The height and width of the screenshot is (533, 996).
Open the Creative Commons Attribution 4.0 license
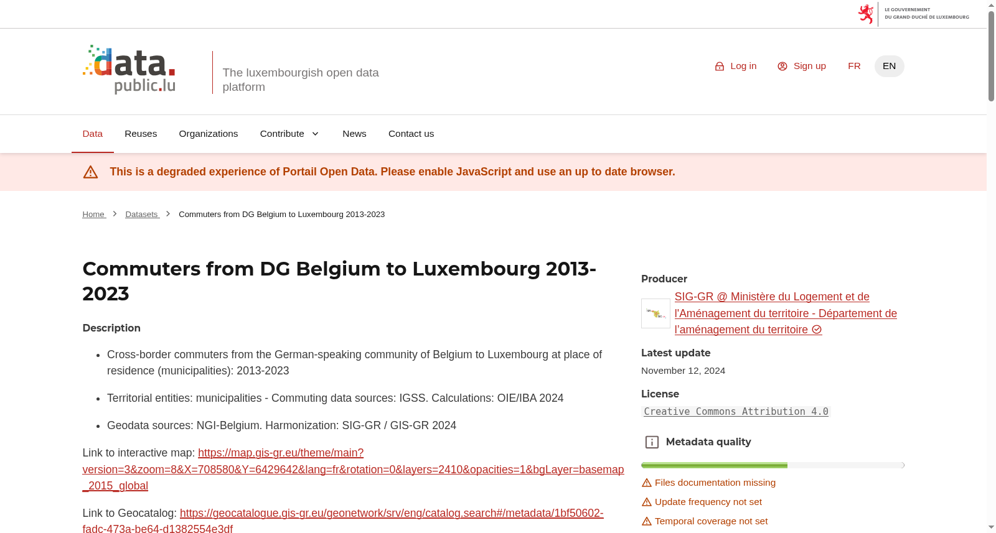(x=736, y=412)
